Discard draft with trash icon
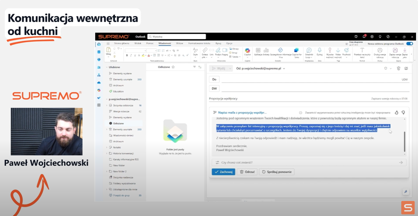The image size is (418, 216). click(398, 68)
